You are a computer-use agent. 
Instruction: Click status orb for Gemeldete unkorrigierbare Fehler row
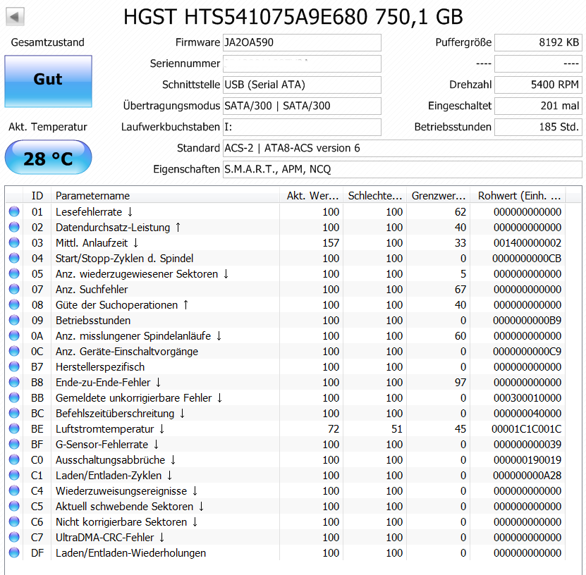click(14, 397)
